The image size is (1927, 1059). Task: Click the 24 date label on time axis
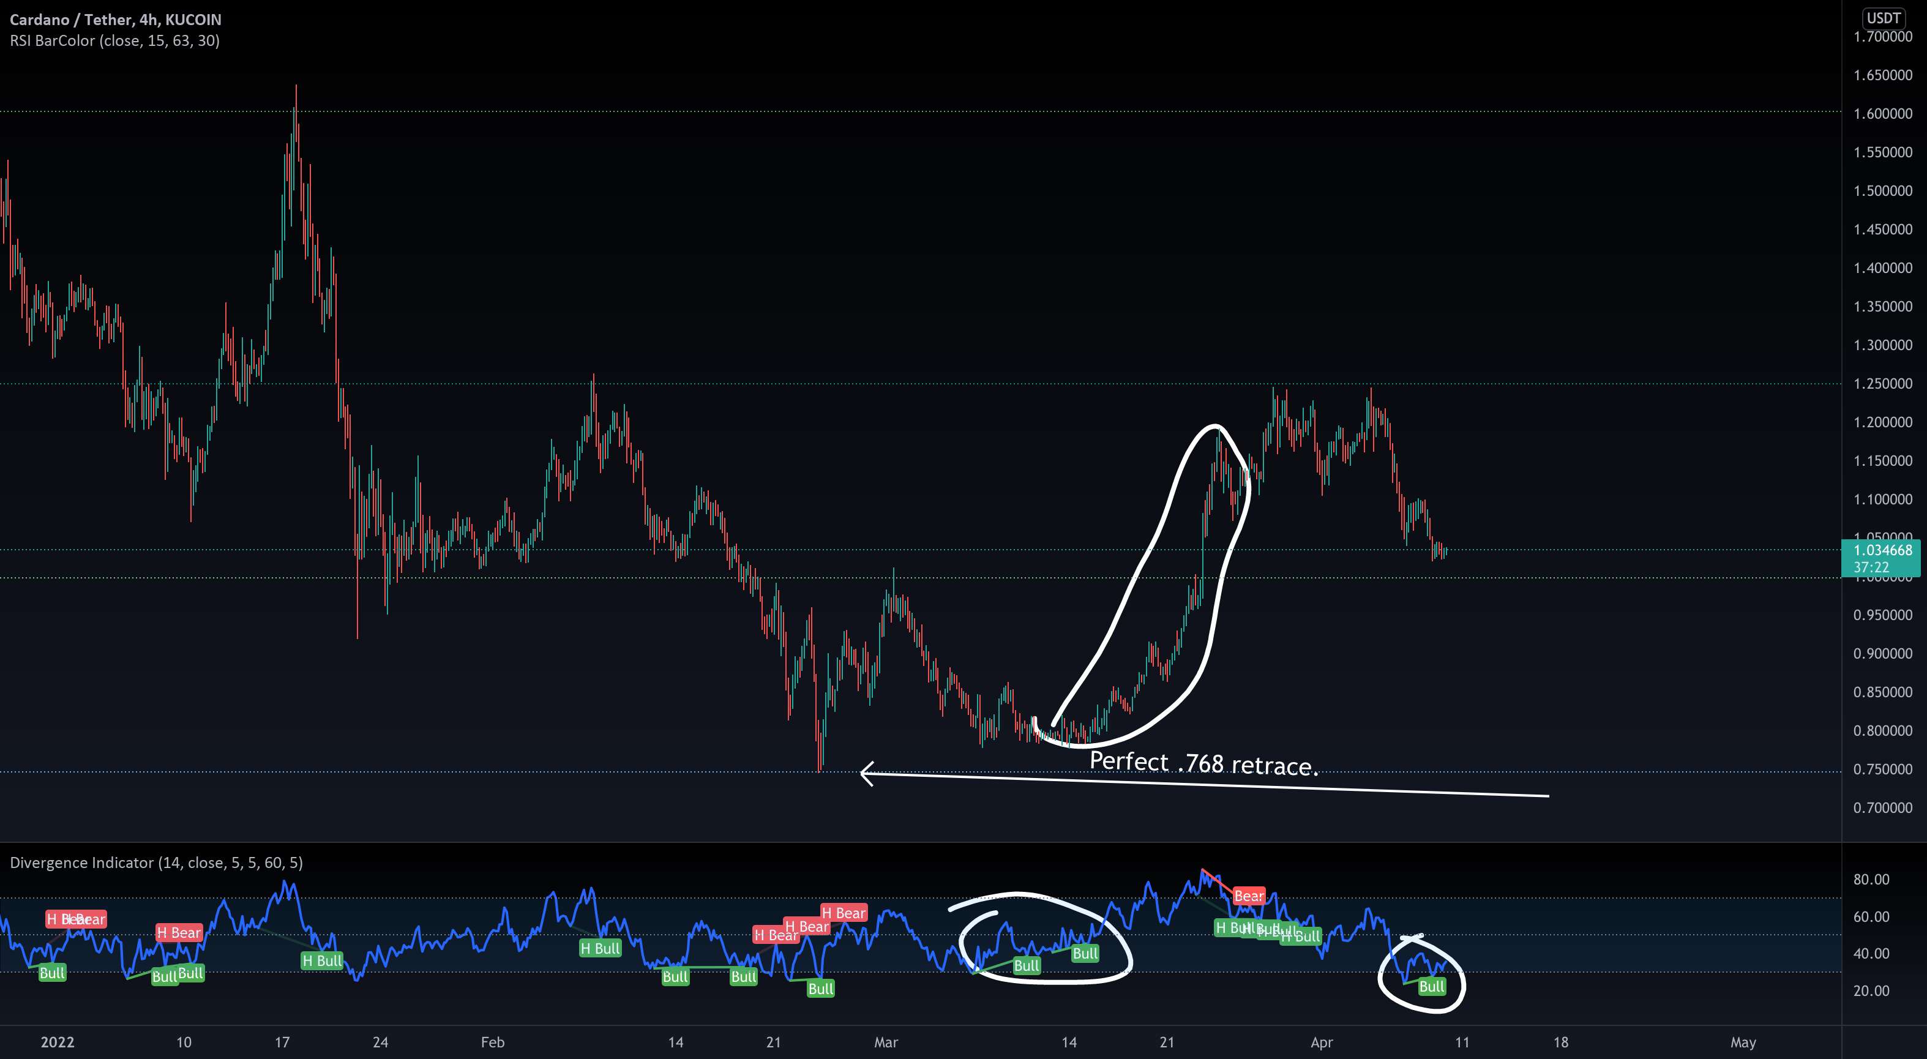click(380, 1042)
